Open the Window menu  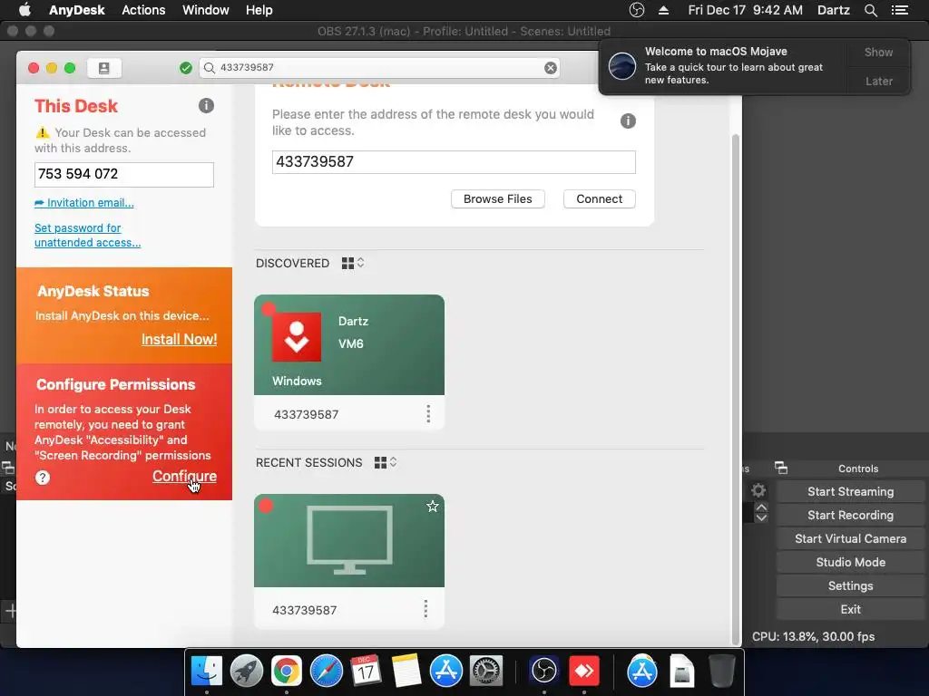pos(206,10)
